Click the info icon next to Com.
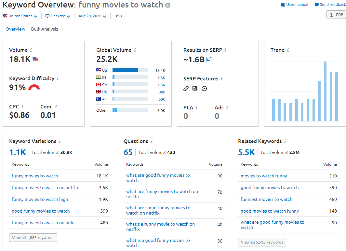The height and width of the screenshot is (251, 346). point(56,107)
